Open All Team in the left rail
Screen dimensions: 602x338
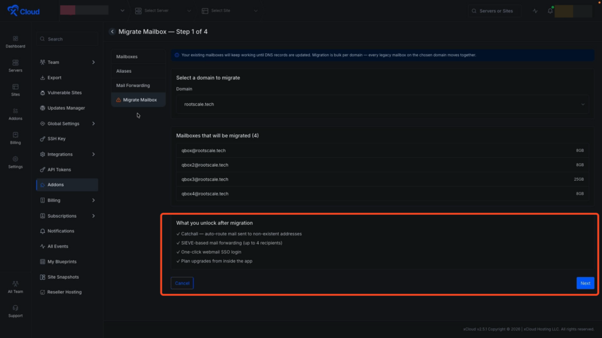[x=15, y=287]
